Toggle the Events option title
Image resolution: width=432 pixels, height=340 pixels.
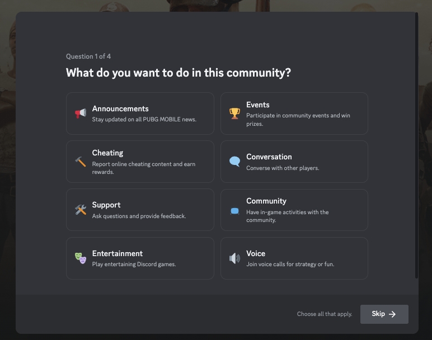point(257,105)
